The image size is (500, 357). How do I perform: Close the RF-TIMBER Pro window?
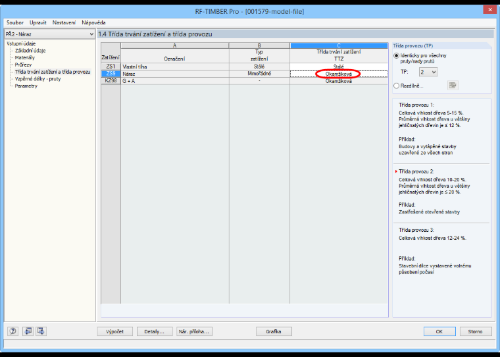[x=489, y=10]
